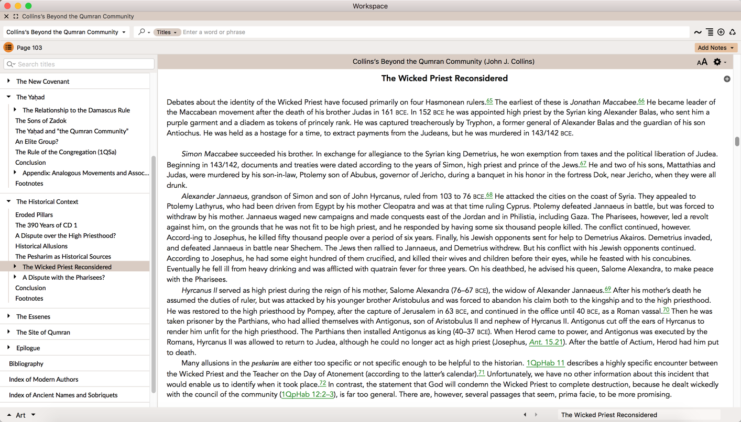Click the up triangle beside Art
The height and width of the screenshot is (422, 741).
point(9,415)
